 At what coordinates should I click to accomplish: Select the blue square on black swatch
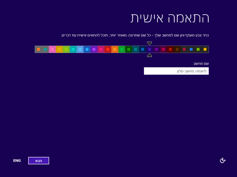point(191,49)
